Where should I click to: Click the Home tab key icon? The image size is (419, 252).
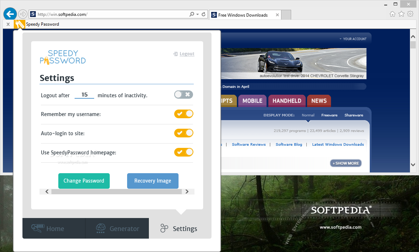click(38, 228)
